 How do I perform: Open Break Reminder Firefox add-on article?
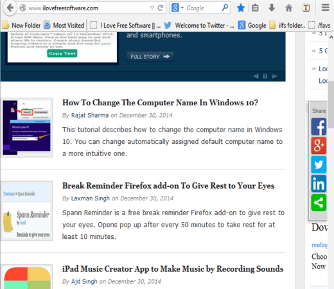(x=168, y=186)
